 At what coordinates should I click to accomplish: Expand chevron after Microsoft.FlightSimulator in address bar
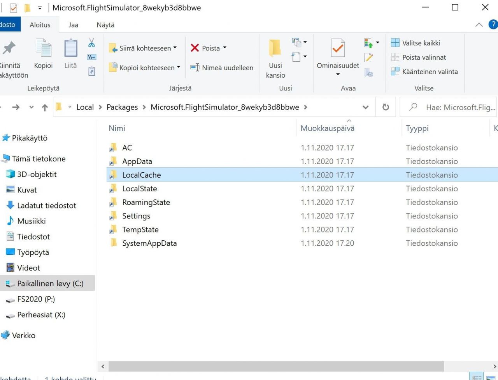(305, 107)
